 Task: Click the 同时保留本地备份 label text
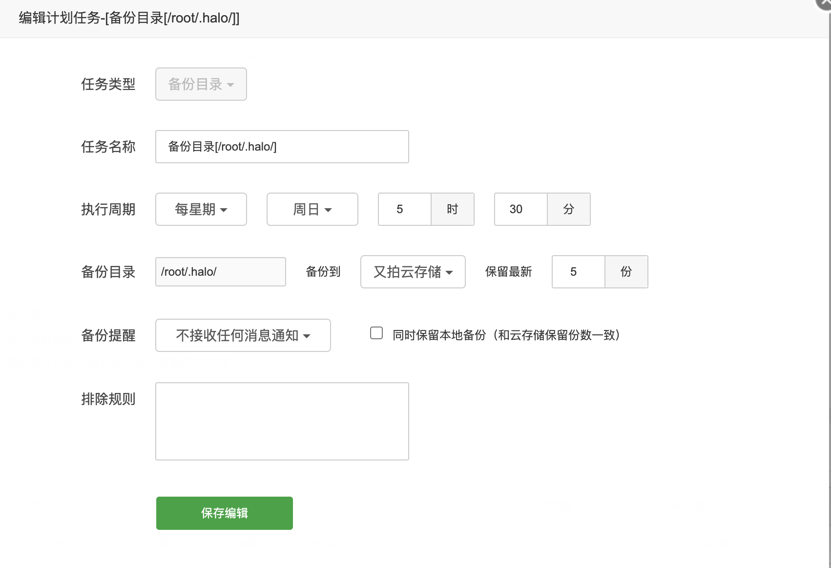[506, 335]
